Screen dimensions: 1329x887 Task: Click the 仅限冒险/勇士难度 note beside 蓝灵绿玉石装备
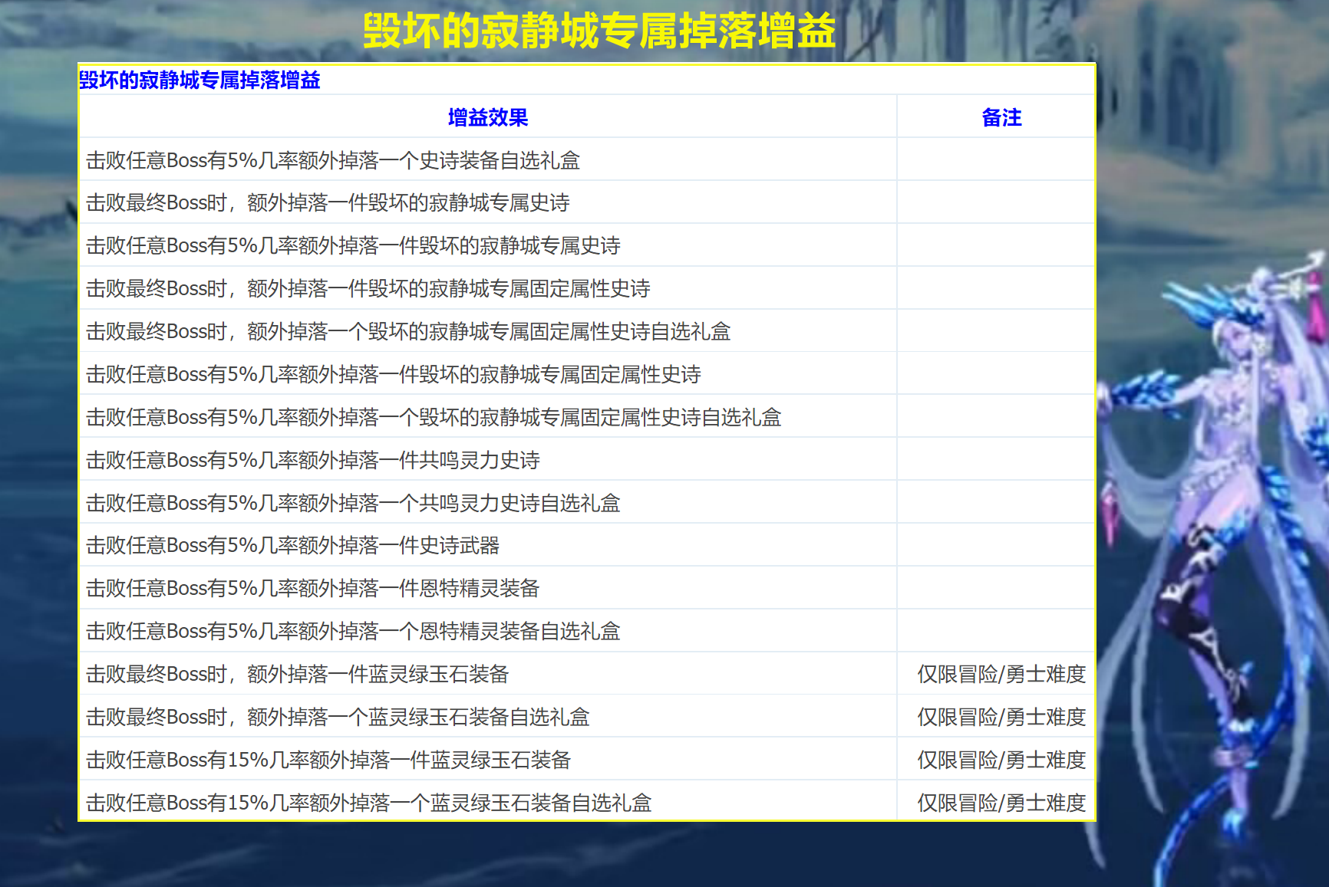coord(1001,675)
